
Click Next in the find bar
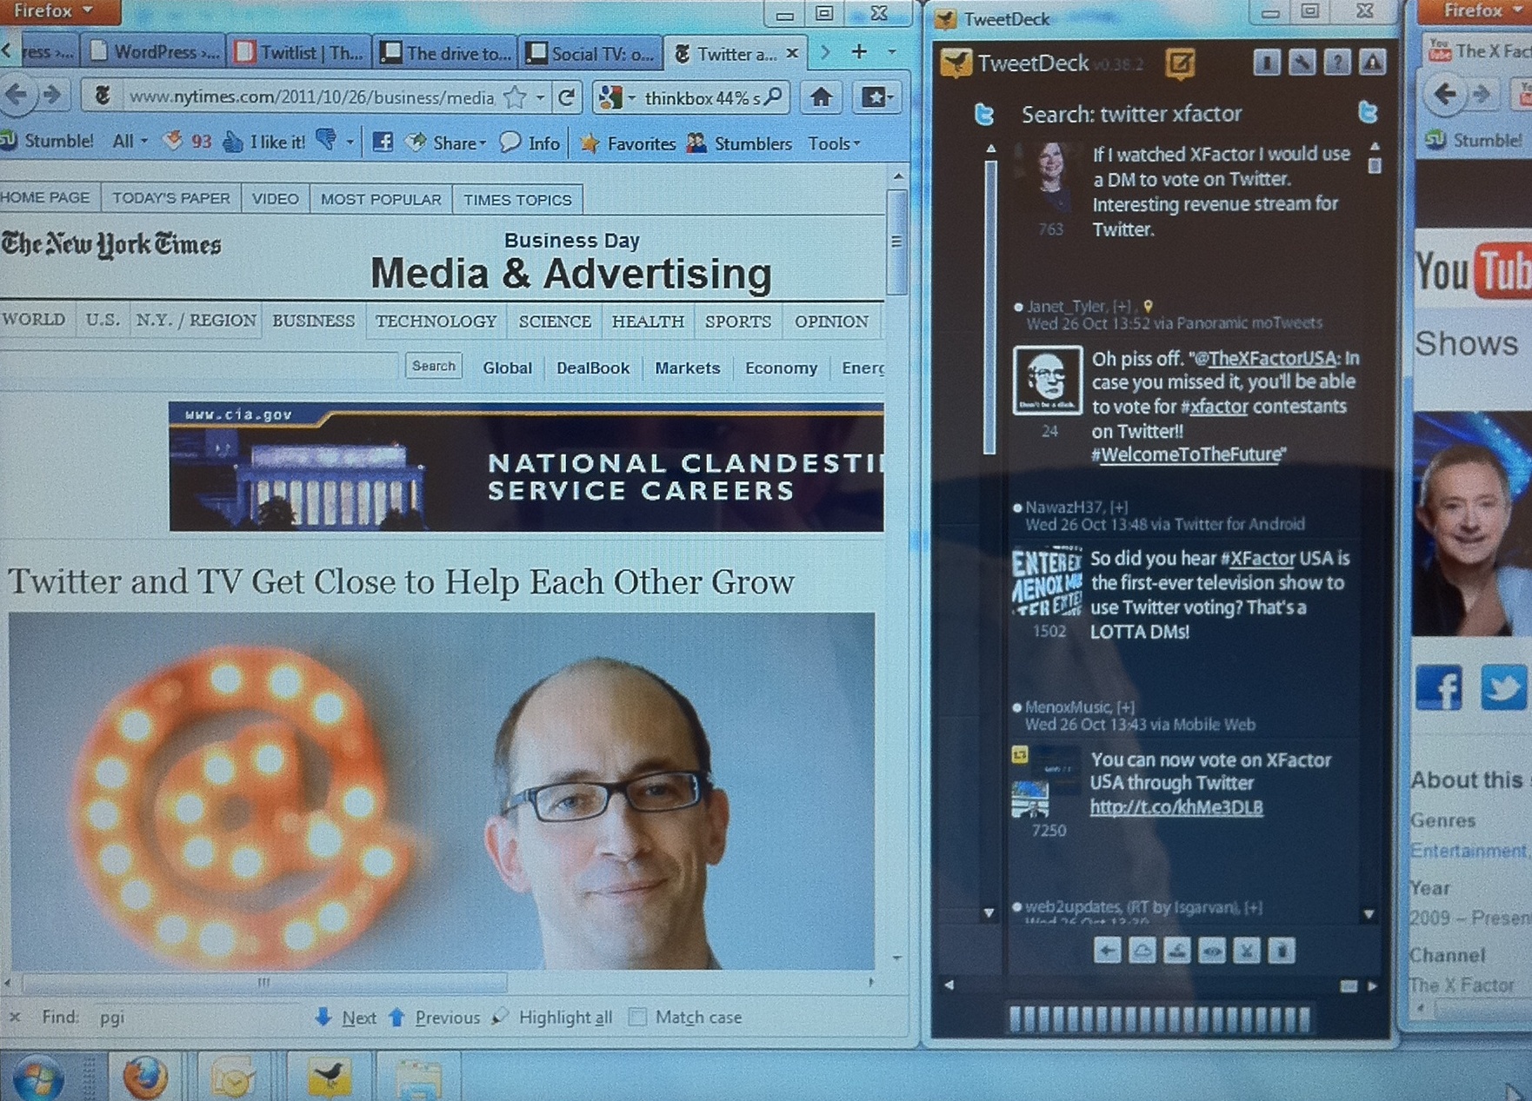coord(346,1017)
